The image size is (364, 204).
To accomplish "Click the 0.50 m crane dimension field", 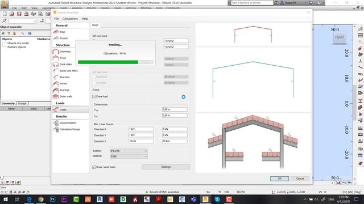I will [175, 116].
